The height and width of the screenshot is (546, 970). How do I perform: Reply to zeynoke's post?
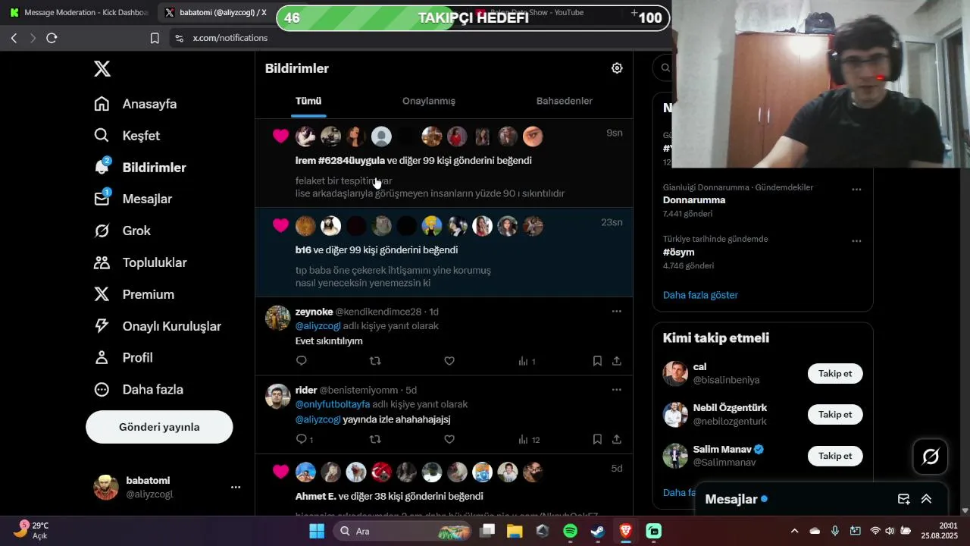(x=302, y=361)
